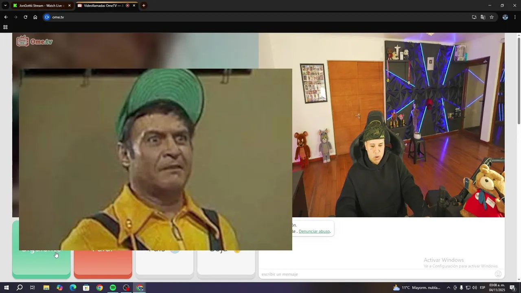This screenshot has height=293, width=521.
Task: Click the microphone tray icon
Action: pyautogui.click(x=461, y=288)
